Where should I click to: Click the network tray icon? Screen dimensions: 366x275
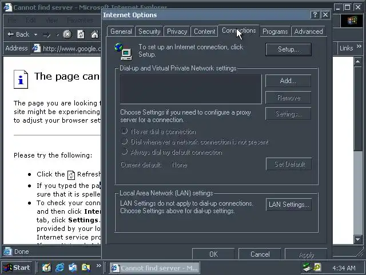(307, 267)
